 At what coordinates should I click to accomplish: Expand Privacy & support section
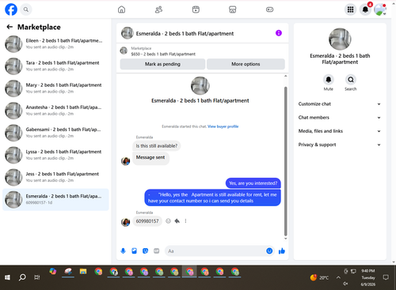click(x=340, y=145)
